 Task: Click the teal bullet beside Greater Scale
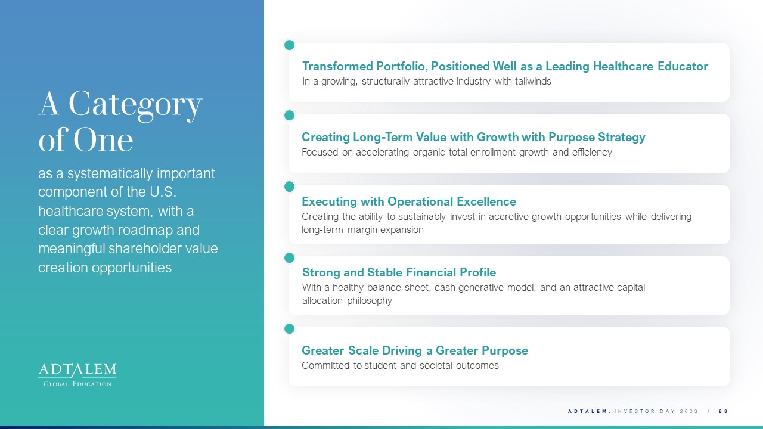pyautogui.click(x=290, y=328)
